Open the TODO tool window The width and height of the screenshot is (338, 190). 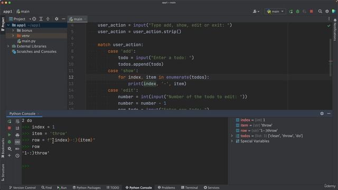pyautogui.click(x=112, y=188)
